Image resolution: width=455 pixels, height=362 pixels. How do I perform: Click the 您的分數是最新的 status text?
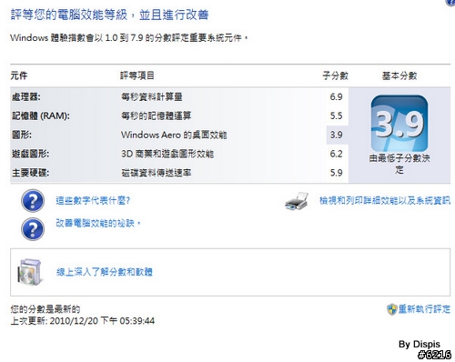pyautogui.click(x=45, y=309)
